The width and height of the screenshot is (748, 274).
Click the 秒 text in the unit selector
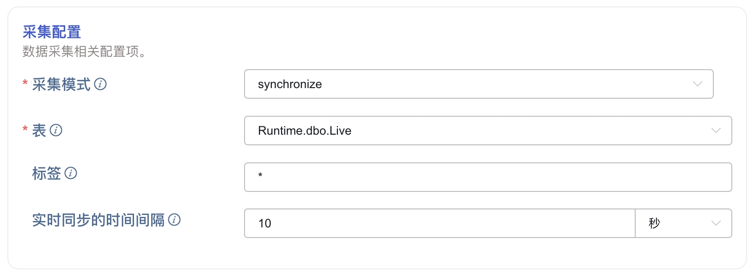point(654,223)
